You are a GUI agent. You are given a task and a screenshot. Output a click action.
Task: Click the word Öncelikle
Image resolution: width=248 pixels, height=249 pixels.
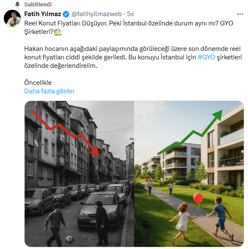(38, 83)
